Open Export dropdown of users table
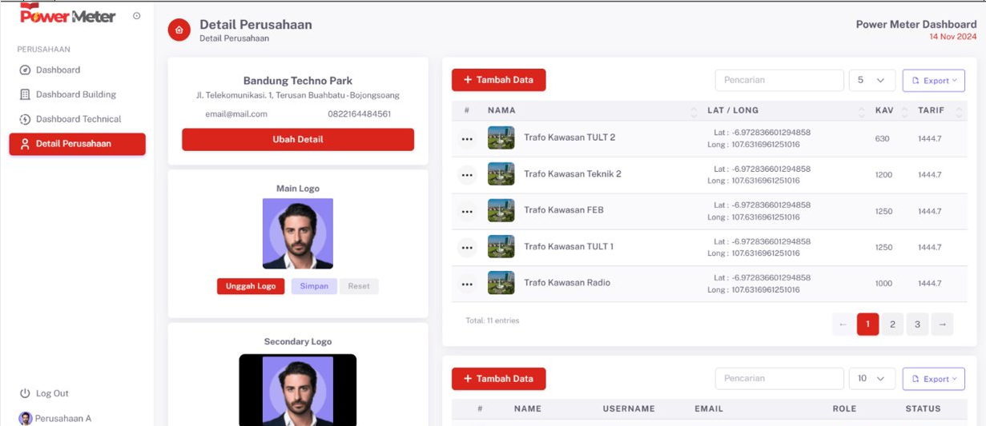The width and height of the screenshot is (986, 426). point(933,379)
